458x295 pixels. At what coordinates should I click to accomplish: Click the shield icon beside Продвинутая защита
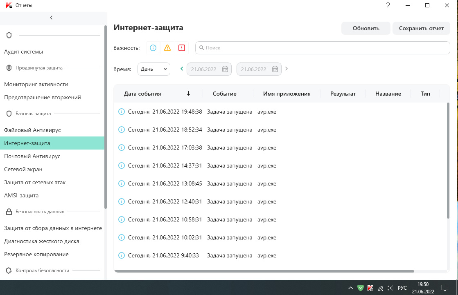pos(9,68)
